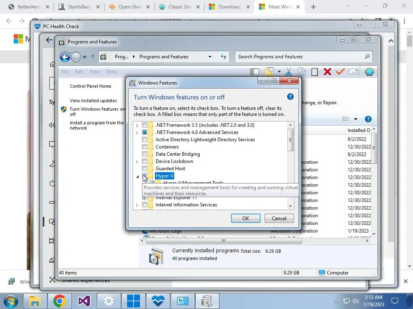
Task: Expand the Internet Information Services node
Action: [137, 205]
